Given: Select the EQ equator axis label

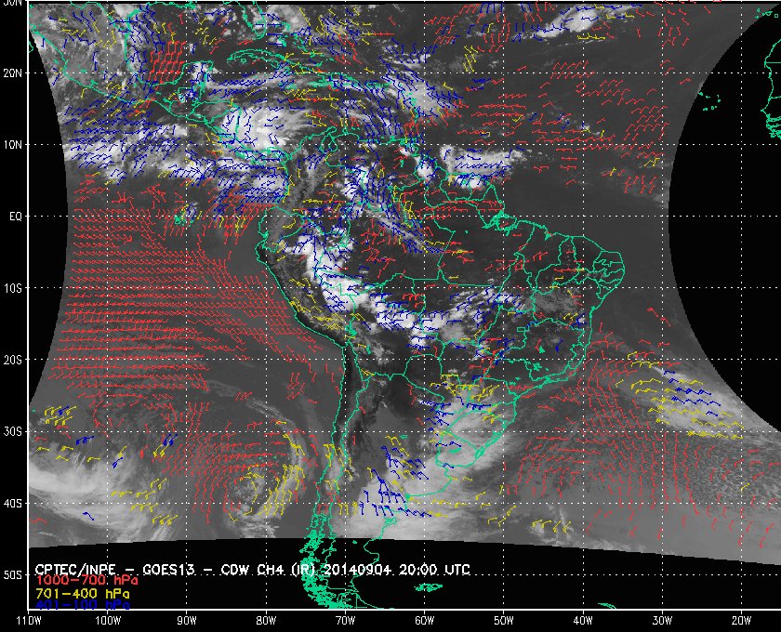Looking at the screenshot, I should tap(16, 217).
